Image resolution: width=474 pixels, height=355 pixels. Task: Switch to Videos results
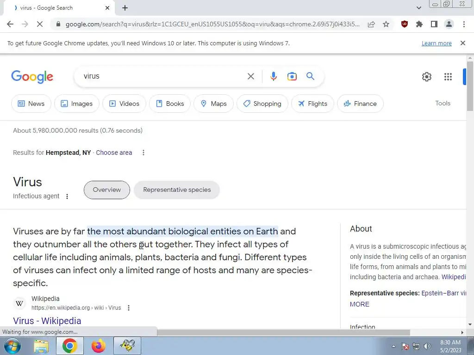[x=124, y=104]
